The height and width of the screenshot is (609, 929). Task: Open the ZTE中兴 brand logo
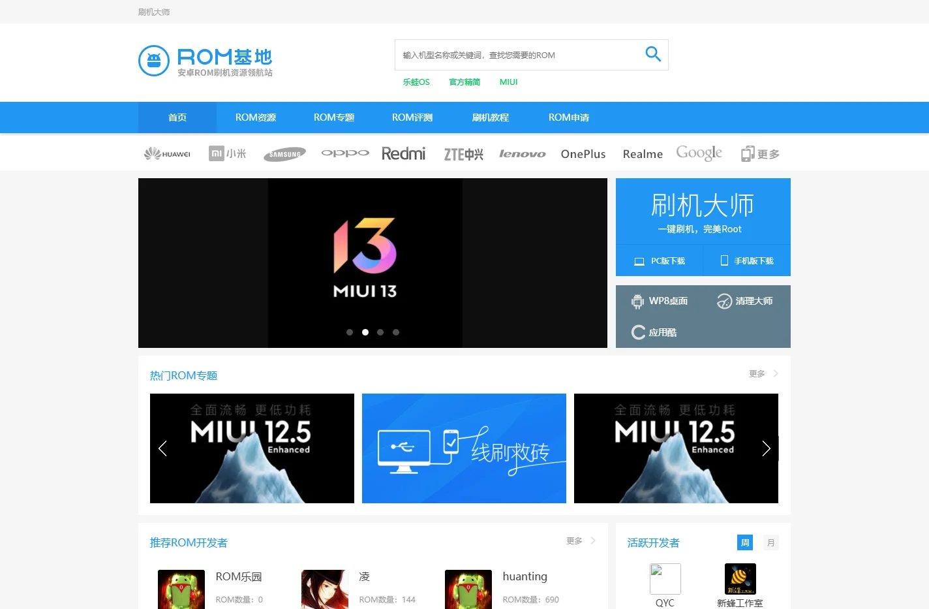[464, 154]
